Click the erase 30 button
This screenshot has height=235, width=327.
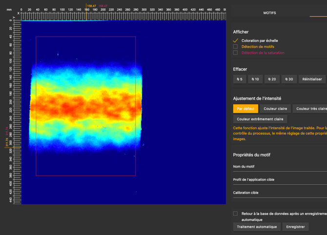coord(289,79)
